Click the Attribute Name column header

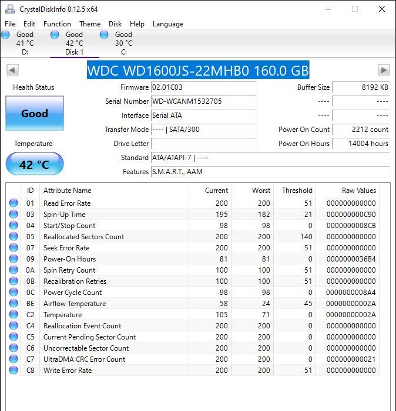tap(114, 191)
